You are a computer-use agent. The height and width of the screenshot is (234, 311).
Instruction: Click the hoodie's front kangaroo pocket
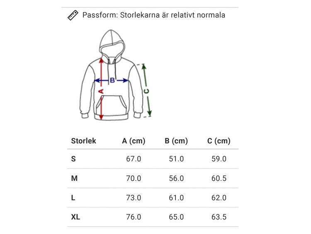(x=112, y=107)
